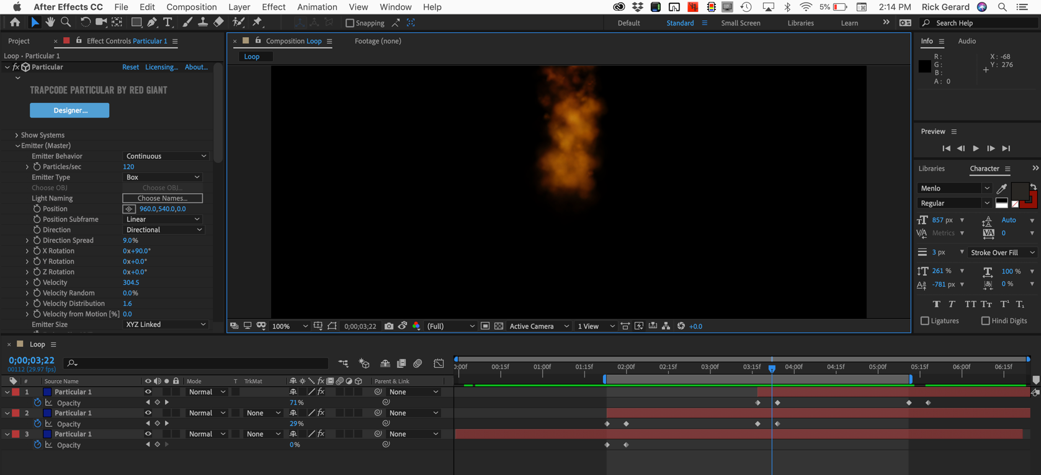Screen dimensions: 1041x475
Task: Select the Roto Brush tool
Action: tap(238, 22)
